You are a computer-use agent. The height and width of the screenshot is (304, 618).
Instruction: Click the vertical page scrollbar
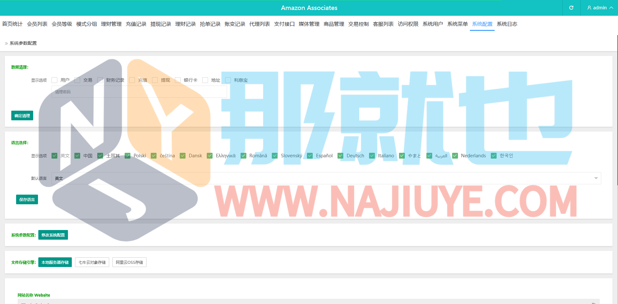point(617,109)
